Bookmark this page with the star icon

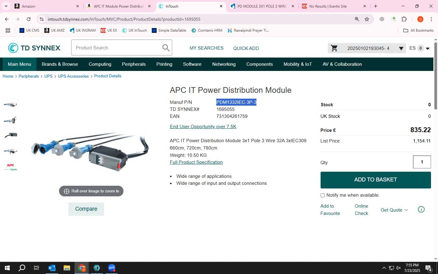(367, 19)
